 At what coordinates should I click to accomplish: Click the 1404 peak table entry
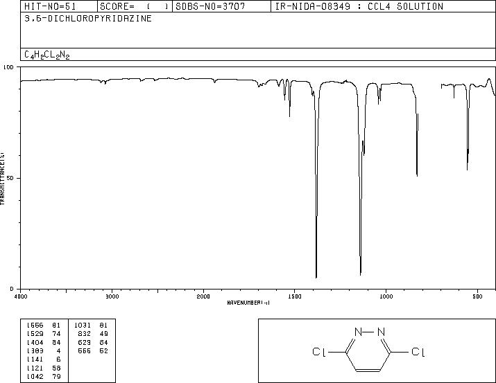[35, 342]
